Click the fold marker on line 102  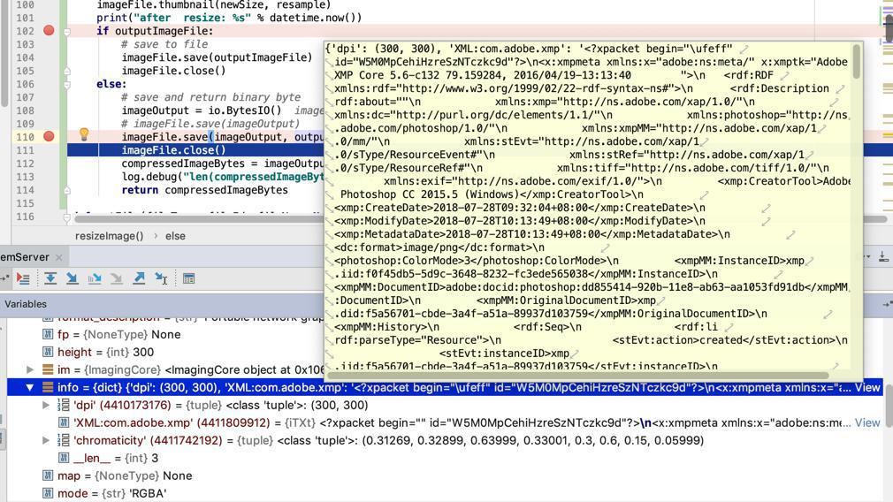point(66,32)
